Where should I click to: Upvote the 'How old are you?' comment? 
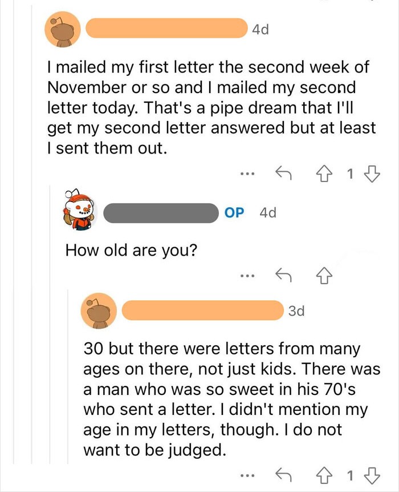click(x=324, y=276)
